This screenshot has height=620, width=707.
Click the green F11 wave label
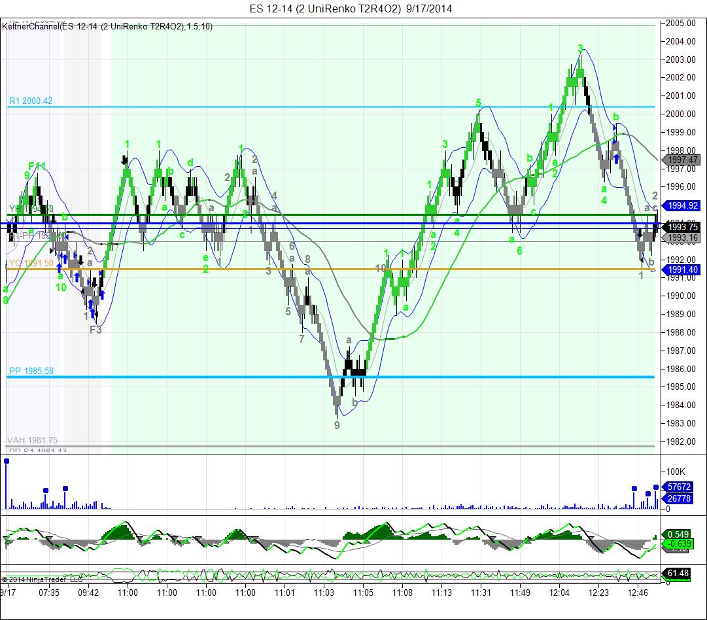[37, 166]
